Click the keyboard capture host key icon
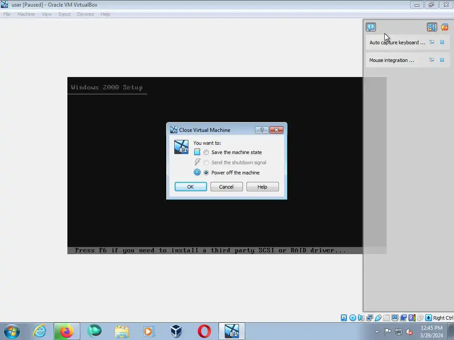 tap(429, 318)
